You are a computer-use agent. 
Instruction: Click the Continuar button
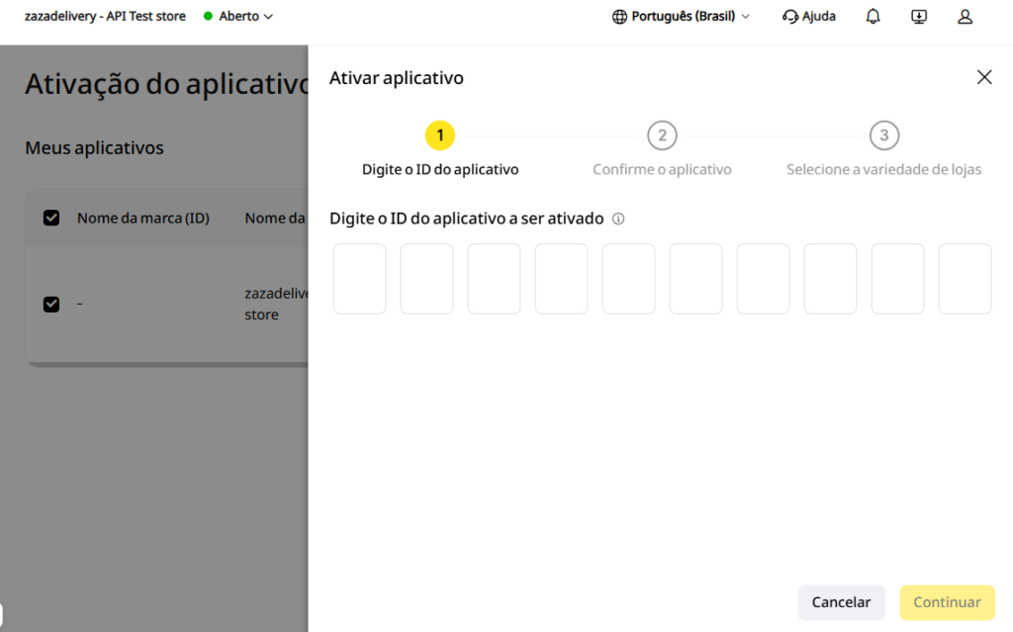tap(947, 602)
